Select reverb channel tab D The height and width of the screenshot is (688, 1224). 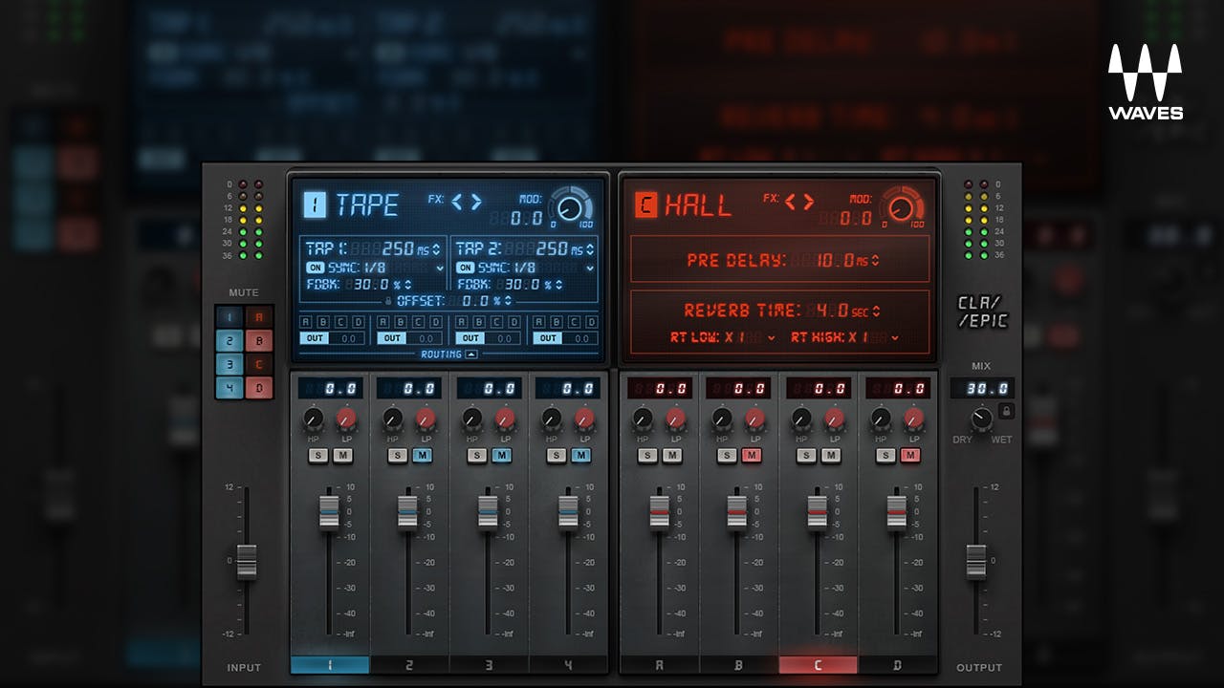coord(898,665)
